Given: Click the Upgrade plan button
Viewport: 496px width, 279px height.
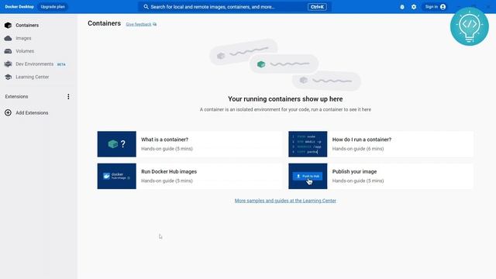Looking at the screenshot, I should pyautogui.click(x=53, y=7).
